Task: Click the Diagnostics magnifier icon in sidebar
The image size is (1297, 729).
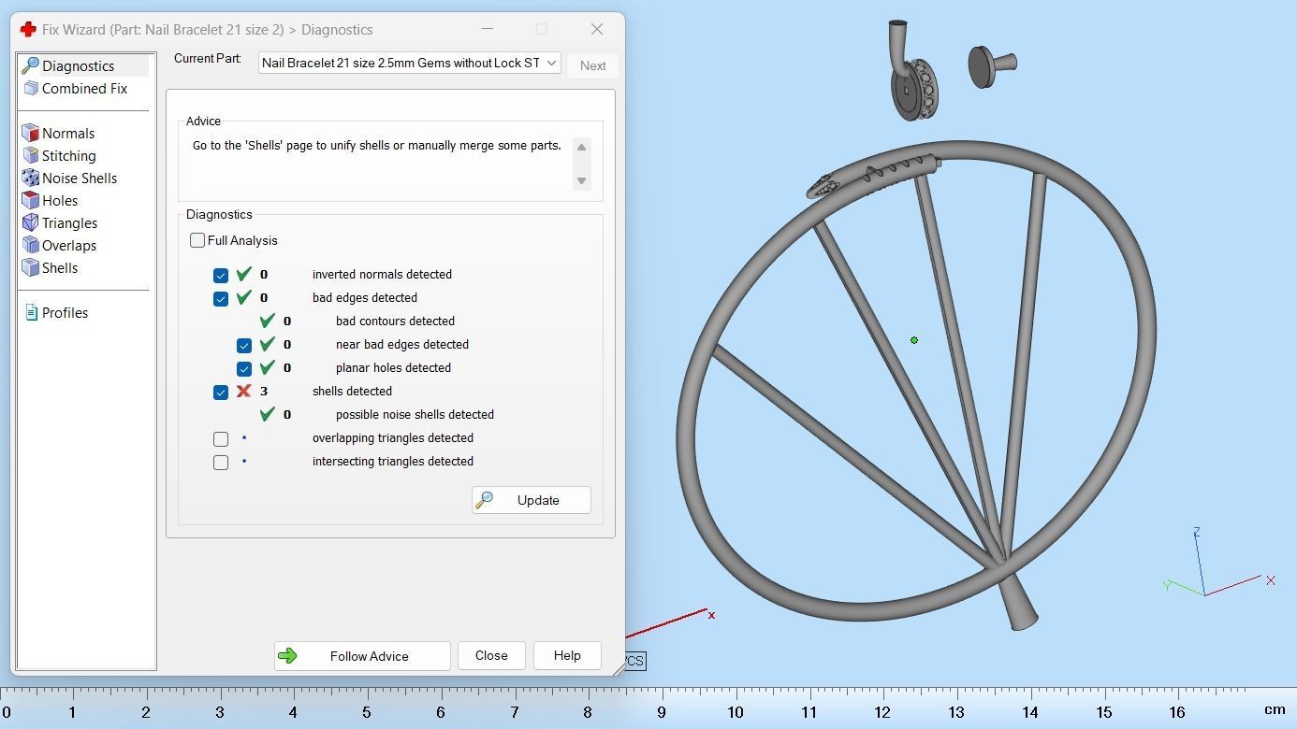Action: (30, 65)
